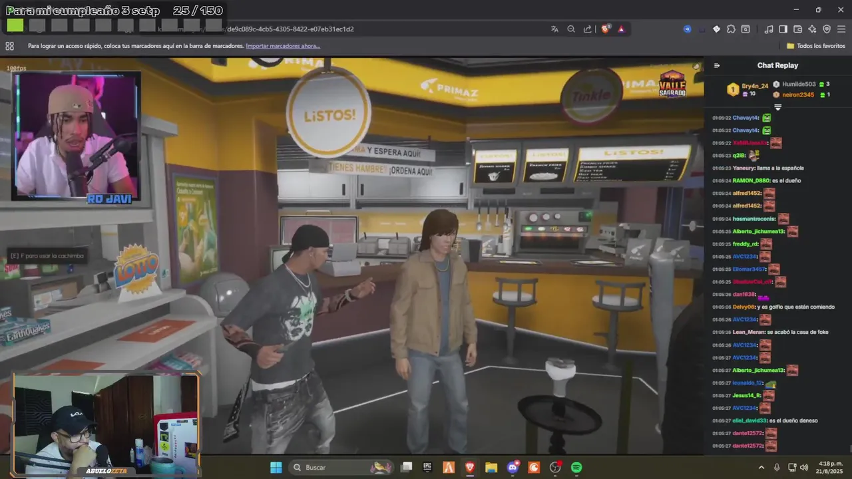
Task: Click the blue circular extension icon
Action: (687, 29)
